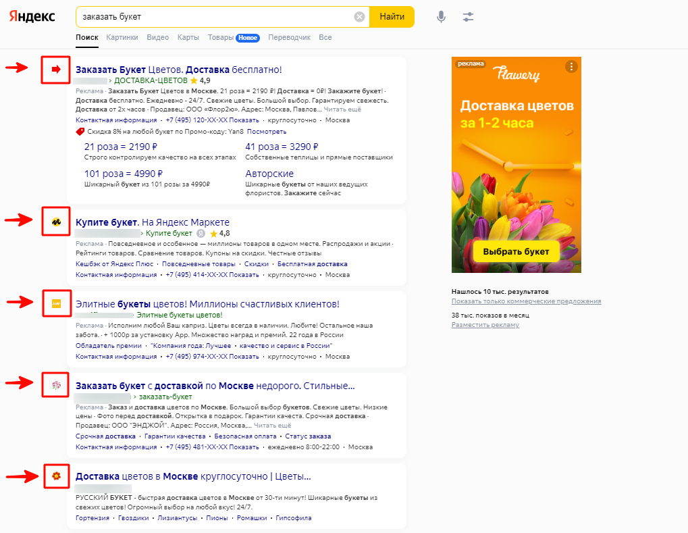
Task: Click the 'Выбрать букет' banner button
Action: tap(516, 252)
